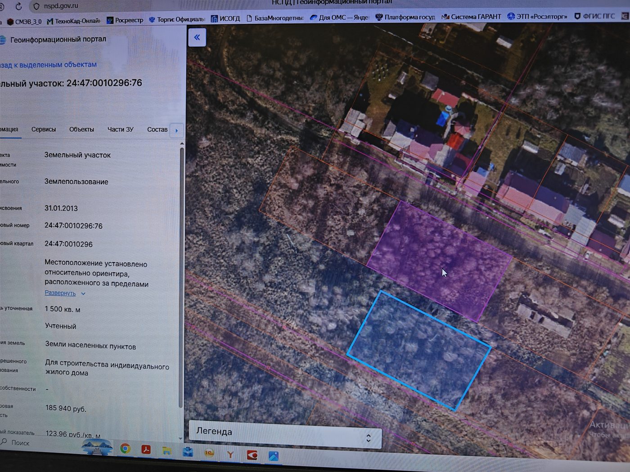The height and width of the screenshot is (472, 630).
Task: Click the Земельный участок value
Action: pos(77,155)
